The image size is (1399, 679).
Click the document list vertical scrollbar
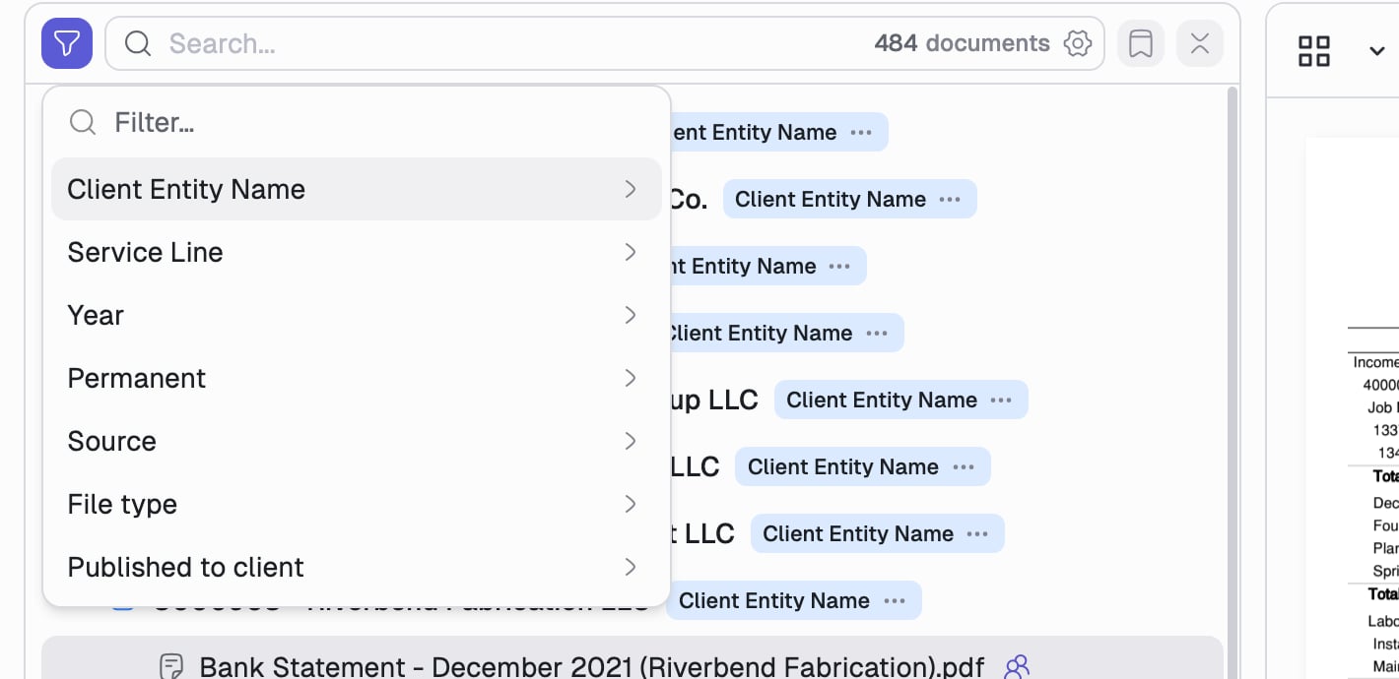click(x=1232, y=382)
